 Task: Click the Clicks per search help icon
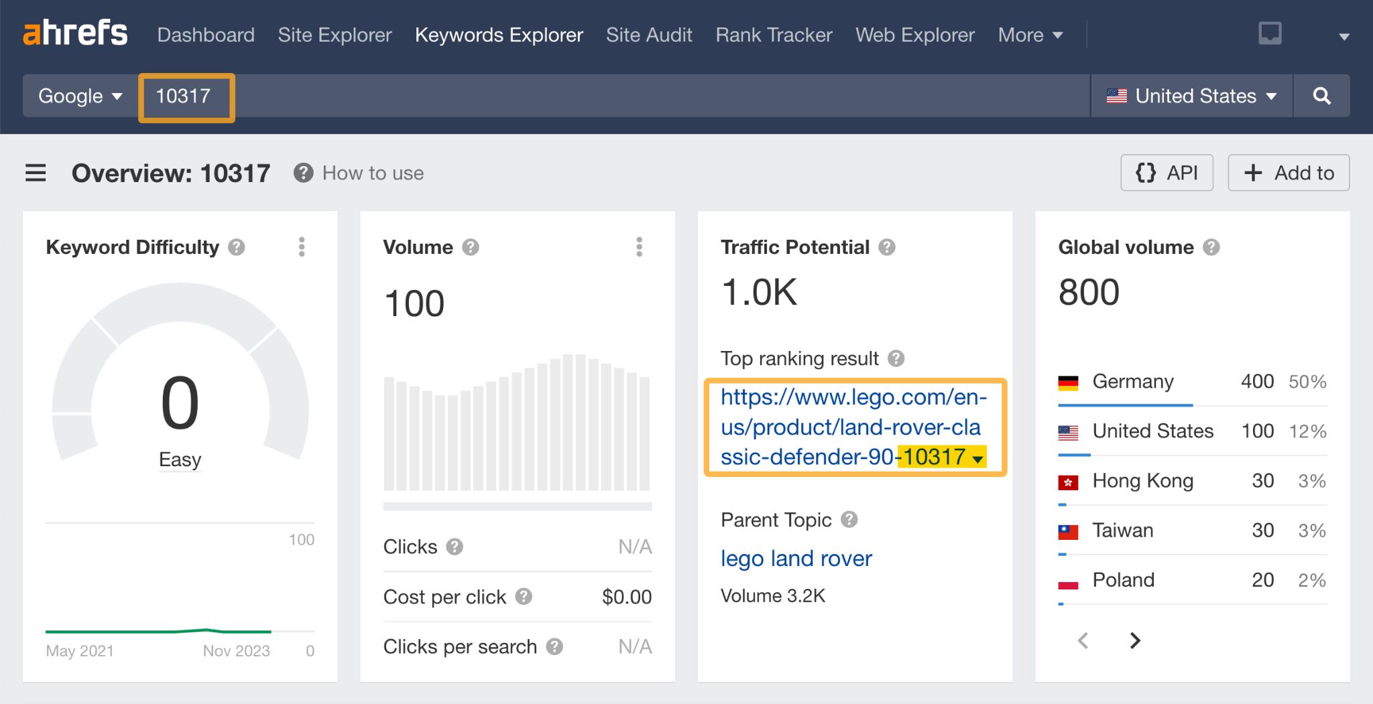point(556,647)
